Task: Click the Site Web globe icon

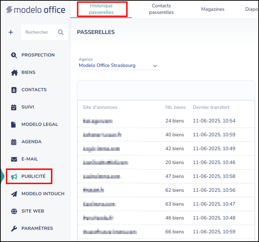Action: point(14,211)
